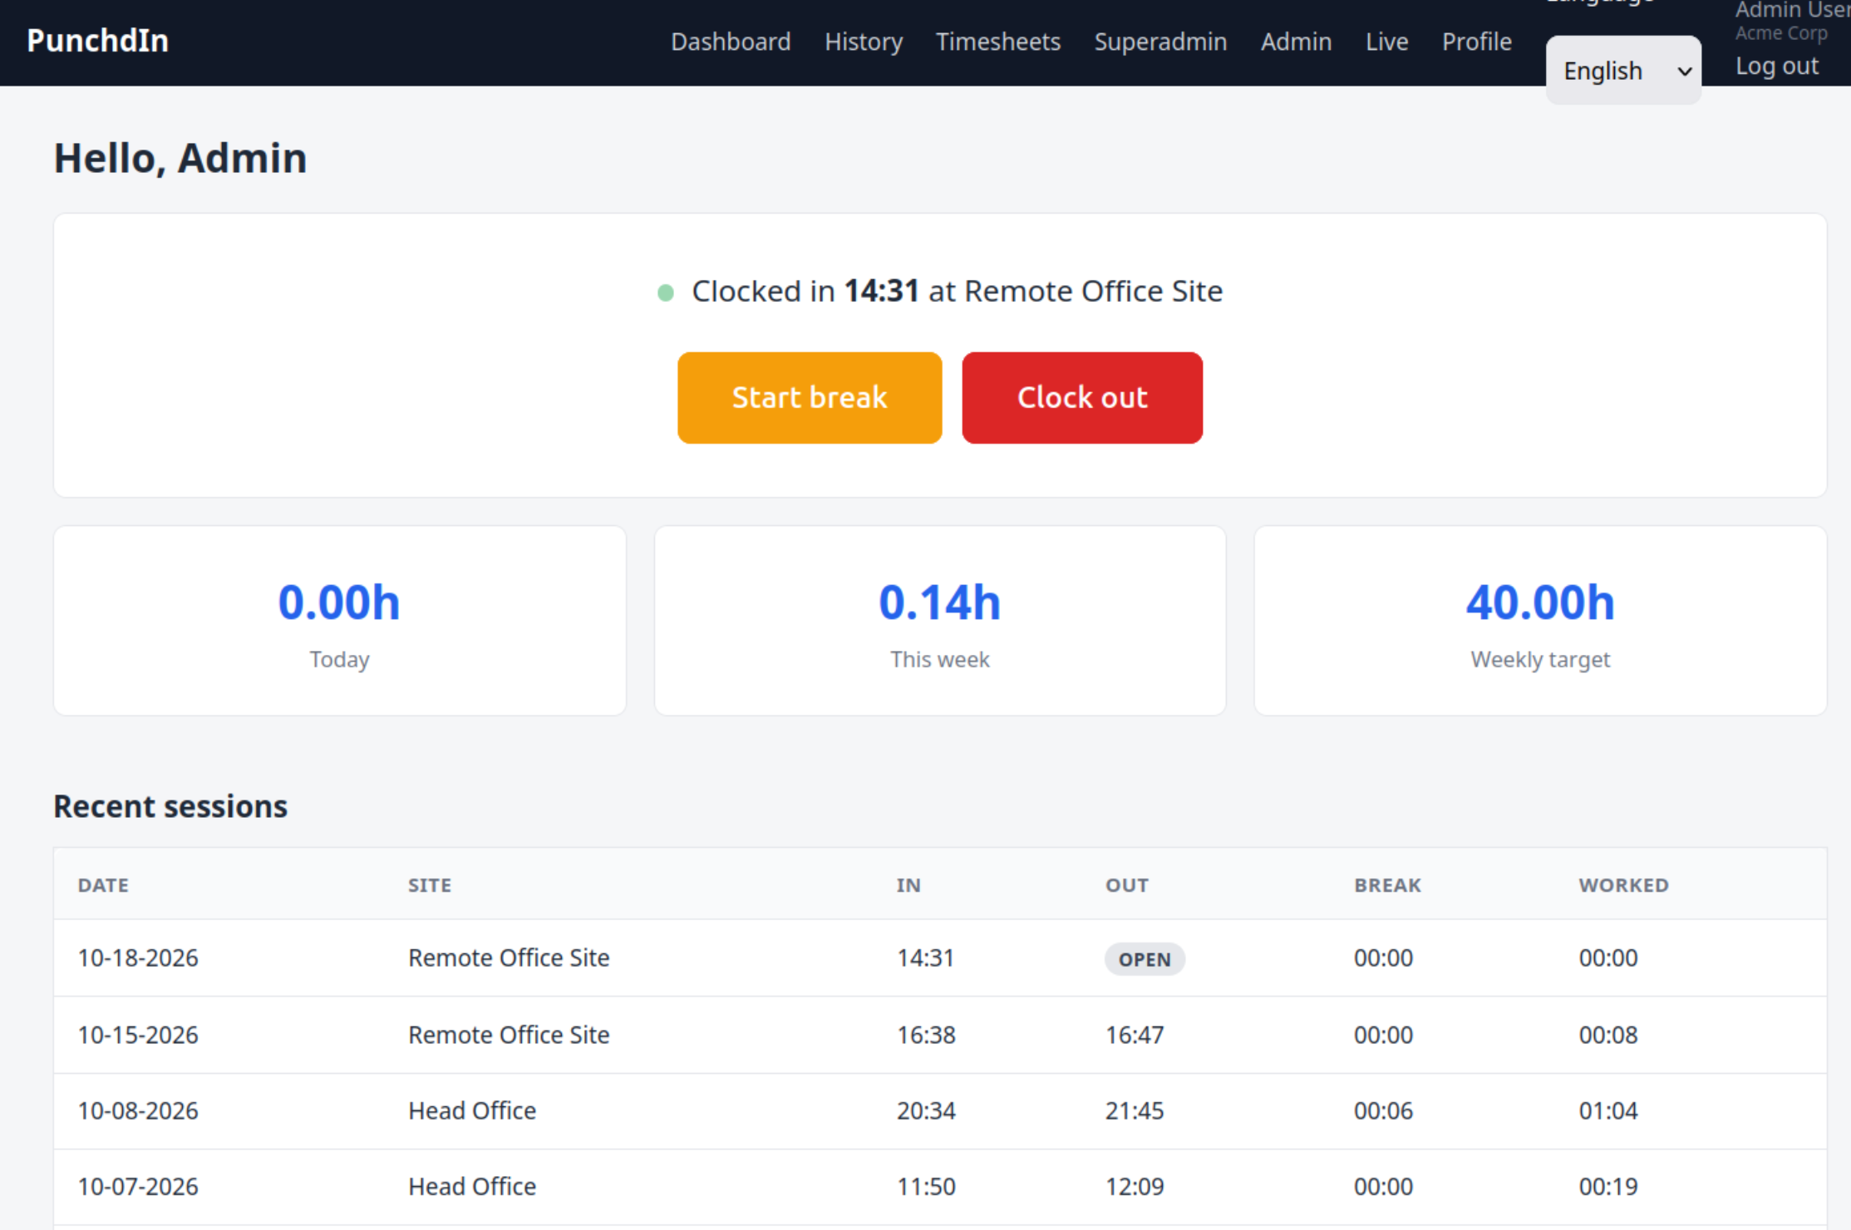Click the 16:47 clock-out time
This screenshot has width=1851, height=1230.
1135,1035
